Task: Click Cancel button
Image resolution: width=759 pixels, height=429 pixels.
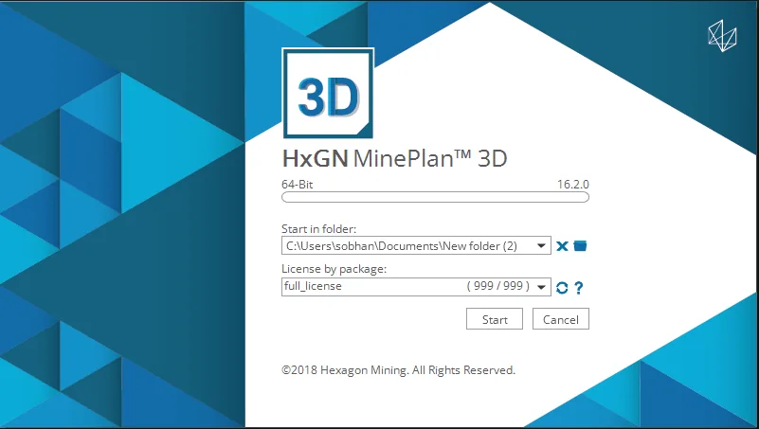Action: 561,319
